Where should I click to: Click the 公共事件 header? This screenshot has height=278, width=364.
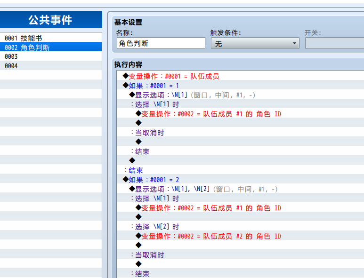click(x=51, y=20)
